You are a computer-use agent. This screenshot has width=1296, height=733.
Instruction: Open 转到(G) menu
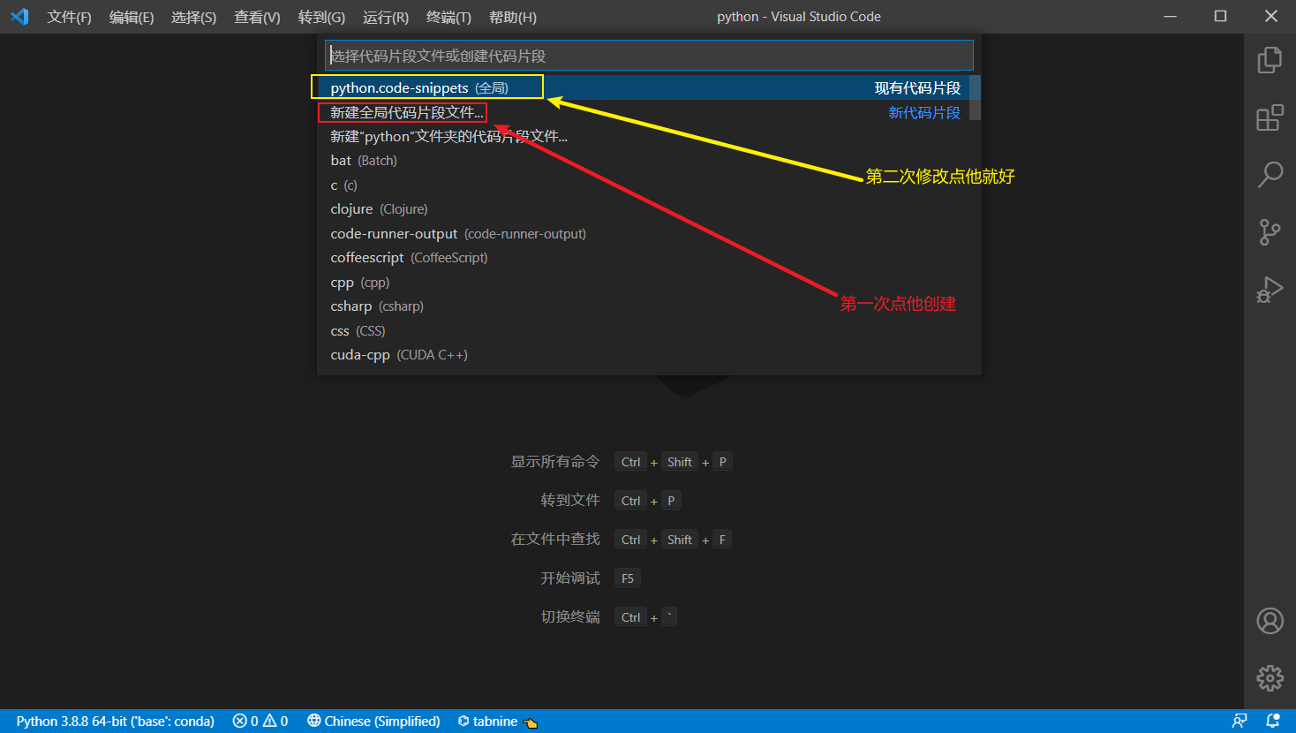pyautogui.click(x=321, y=17)
